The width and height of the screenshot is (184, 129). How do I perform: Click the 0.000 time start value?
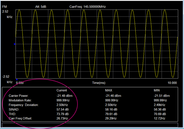click(x=20, y=83)
